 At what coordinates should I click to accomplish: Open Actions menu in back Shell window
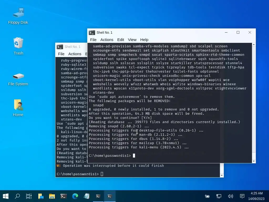[75, 54]
